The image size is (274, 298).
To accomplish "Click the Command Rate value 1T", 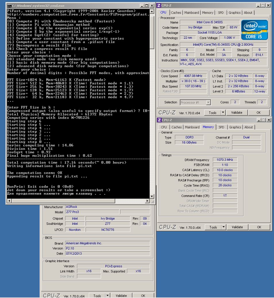I will (225, 196).
